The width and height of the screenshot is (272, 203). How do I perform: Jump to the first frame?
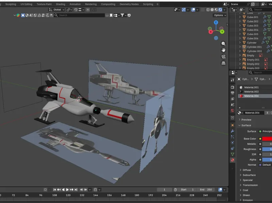[x=55, y=190]
